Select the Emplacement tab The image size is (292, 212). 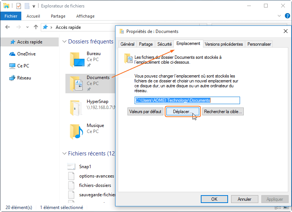tap(188, 43)
